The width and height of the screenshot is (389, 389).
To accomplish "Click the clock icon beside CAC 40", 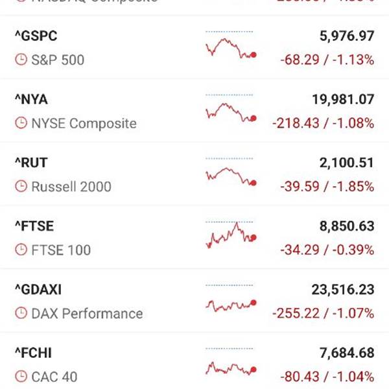I will click(21, 377).
